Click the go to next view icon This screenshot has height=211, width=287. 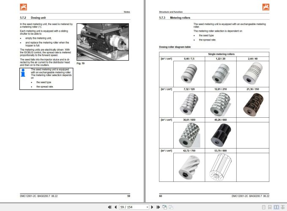point(171,207)
